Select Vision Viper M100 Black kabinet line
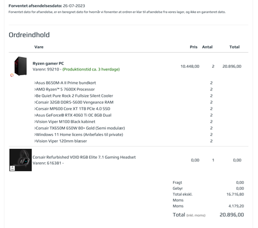 (64, 122)
